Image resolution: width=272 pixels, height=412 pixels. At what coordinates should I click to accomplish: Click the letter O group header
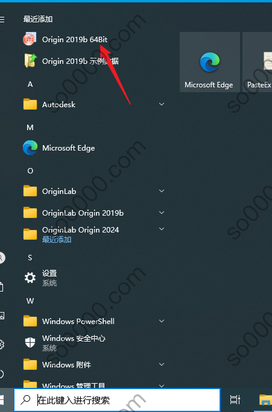(x=30, y=171)
